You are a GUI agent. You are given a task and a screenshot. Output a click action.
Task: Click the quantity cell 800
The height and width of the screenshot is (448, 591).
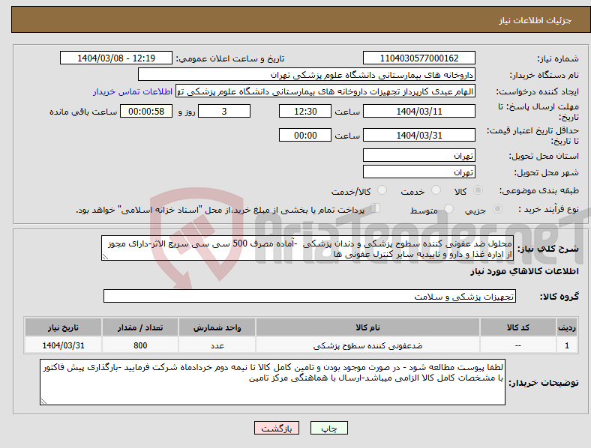coord(140,345)
